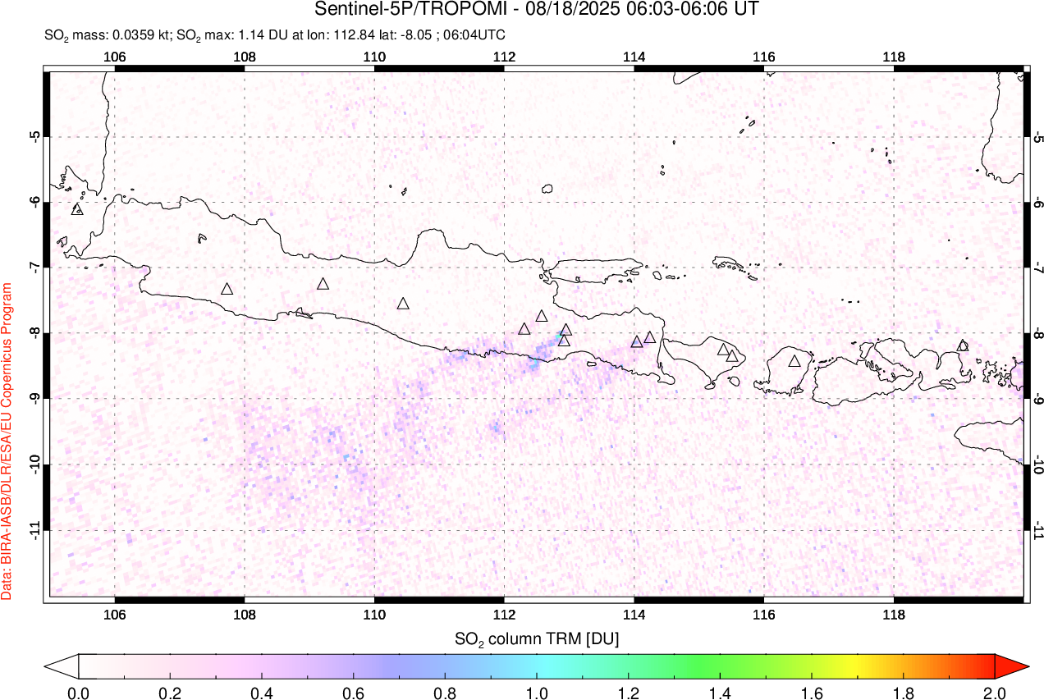
Task: Select the volcano triangle near longitude 114.25, latitude -8.05
Action: pos(650,337)
